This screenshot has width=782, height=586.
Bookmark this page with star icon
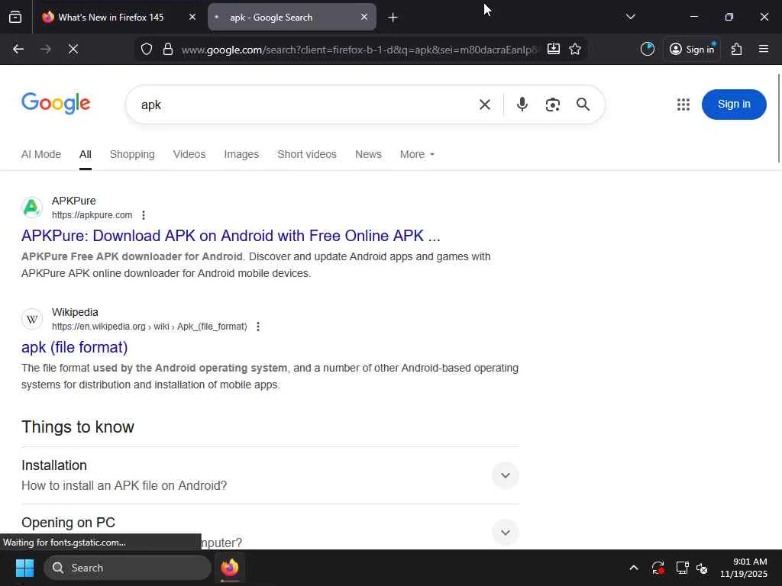(x=575, y=49)
